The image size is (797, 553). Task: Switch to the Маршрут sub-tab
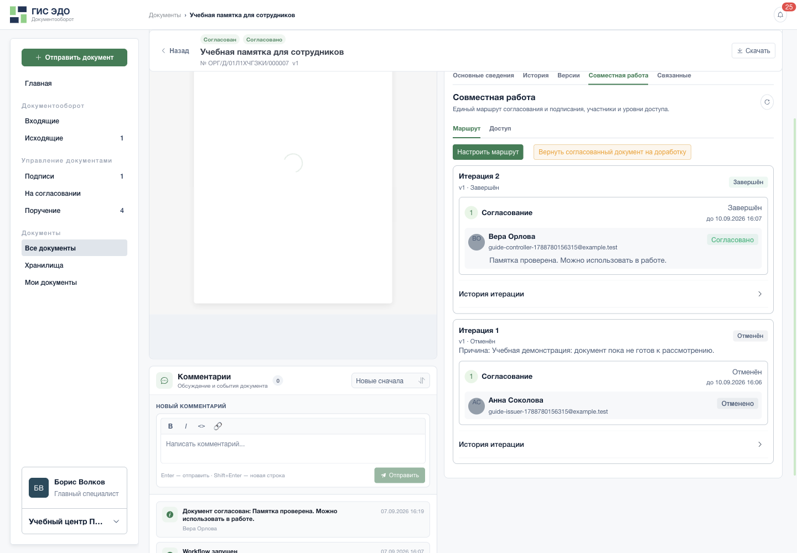click(467, 129)
